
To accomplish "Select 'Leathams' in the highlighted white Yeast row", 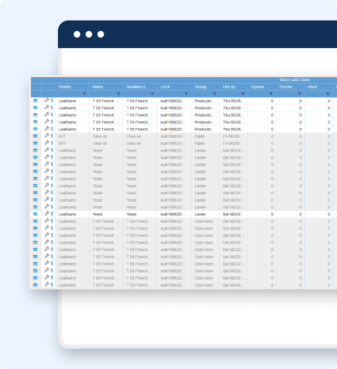I will 67,214.
